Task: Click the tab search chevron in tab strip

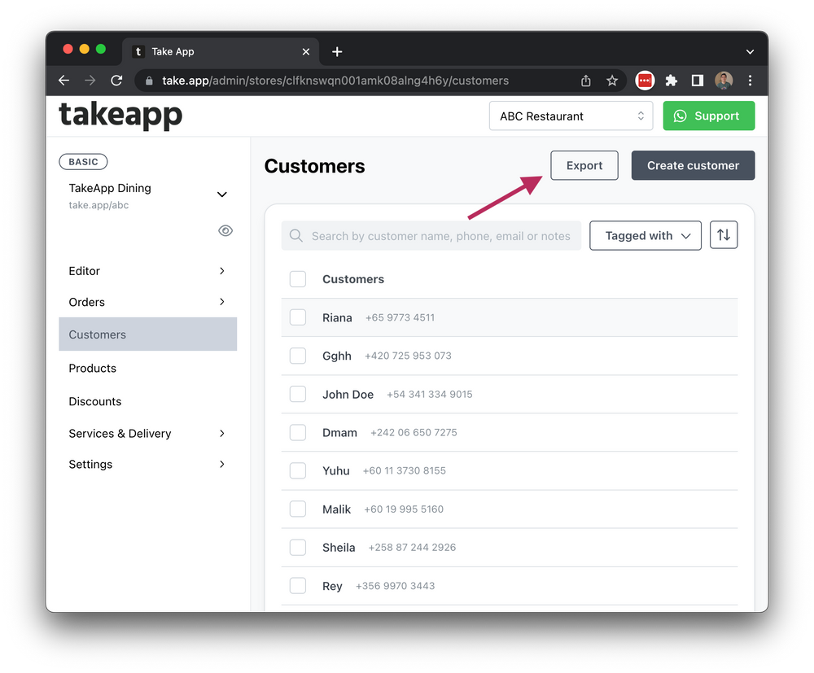Action: [750, 51]
